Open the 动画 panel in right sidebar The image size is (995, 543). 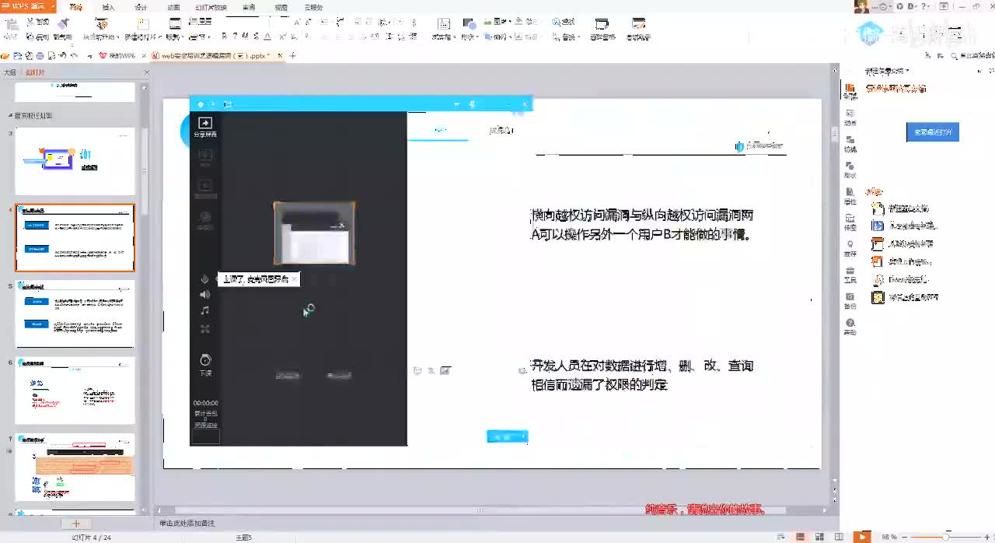[x=850, y=117]
